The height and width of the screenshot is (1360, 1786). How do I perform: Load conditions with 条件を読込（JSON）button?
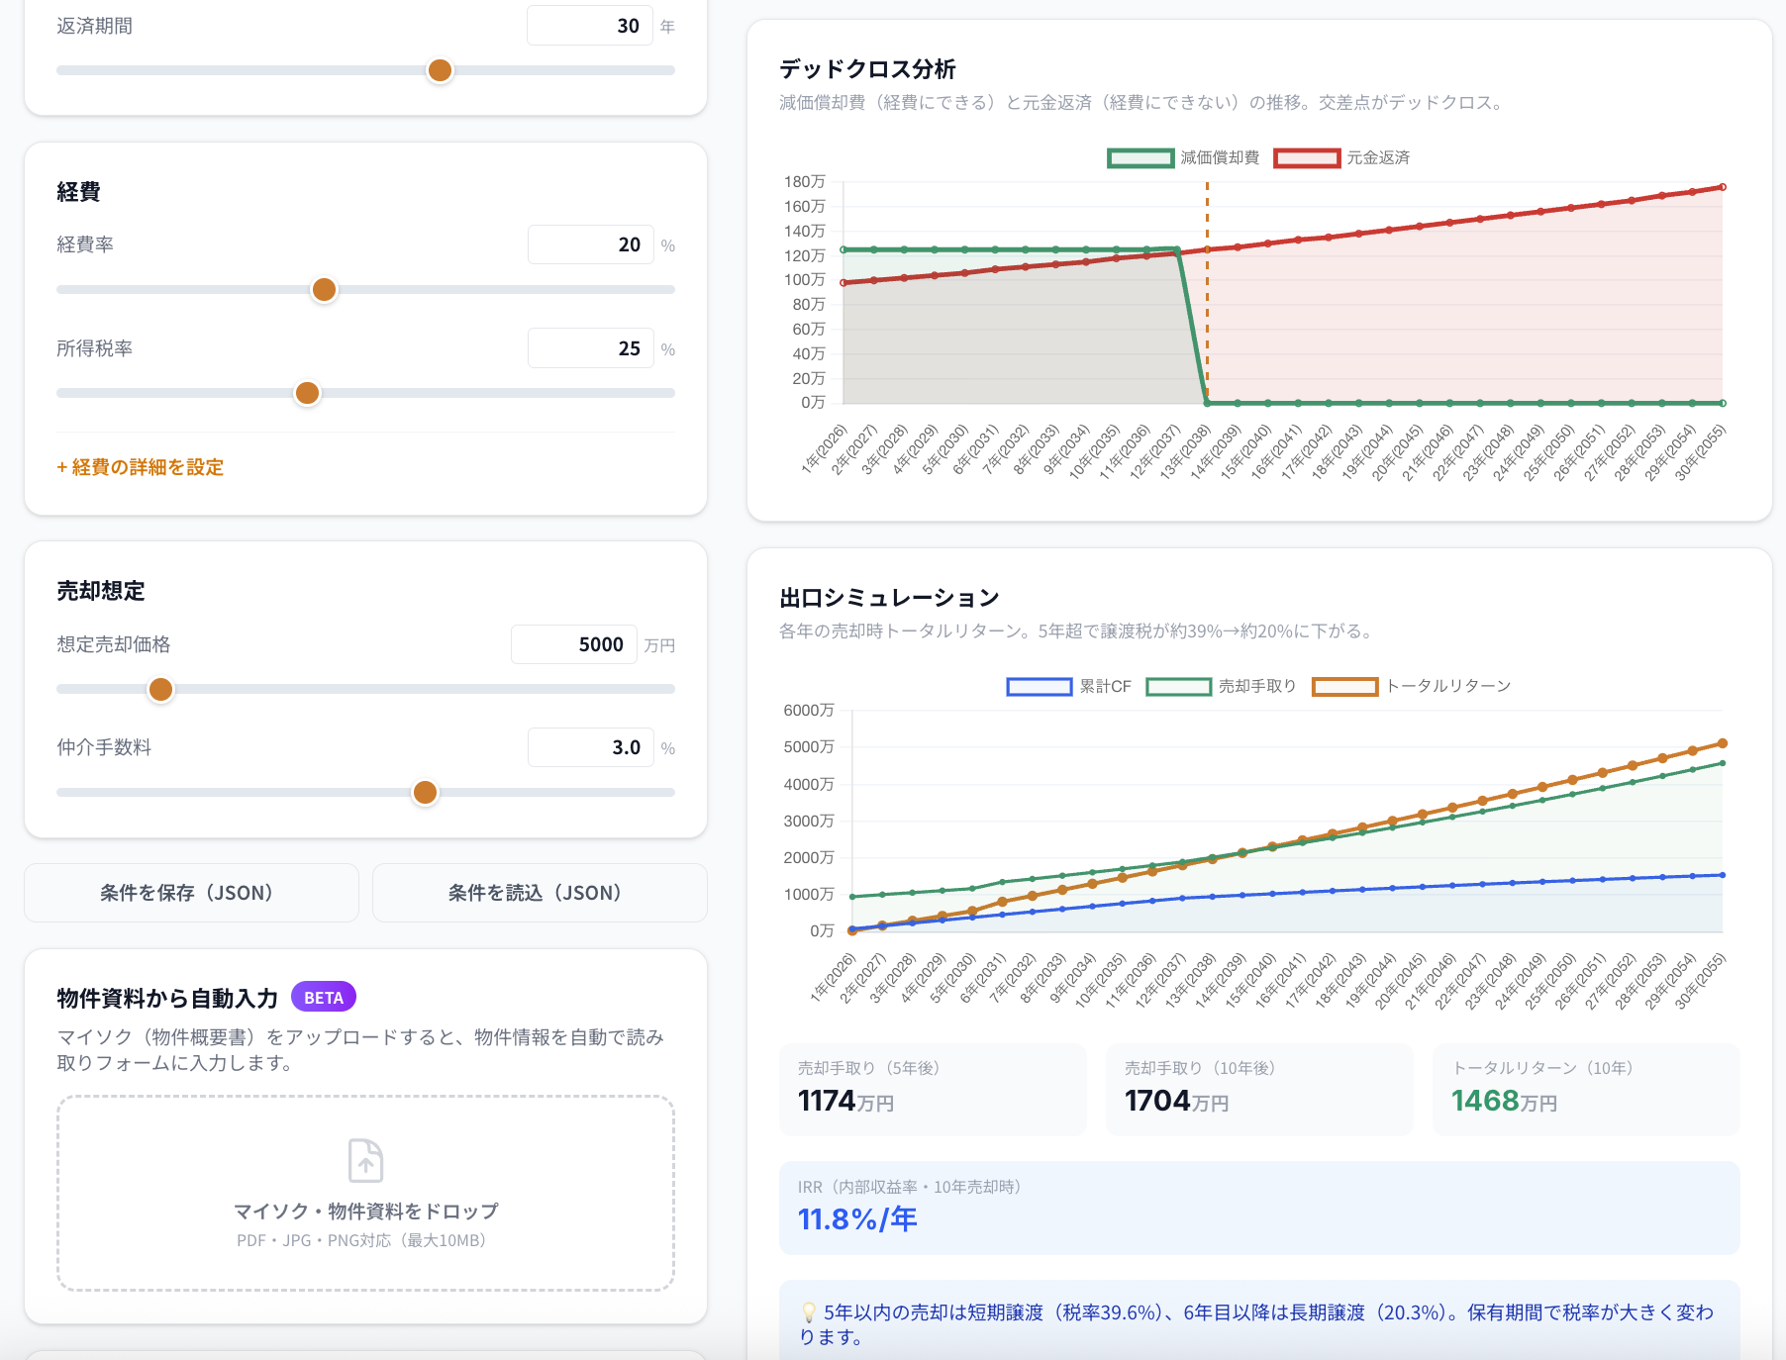coord(540,893)
